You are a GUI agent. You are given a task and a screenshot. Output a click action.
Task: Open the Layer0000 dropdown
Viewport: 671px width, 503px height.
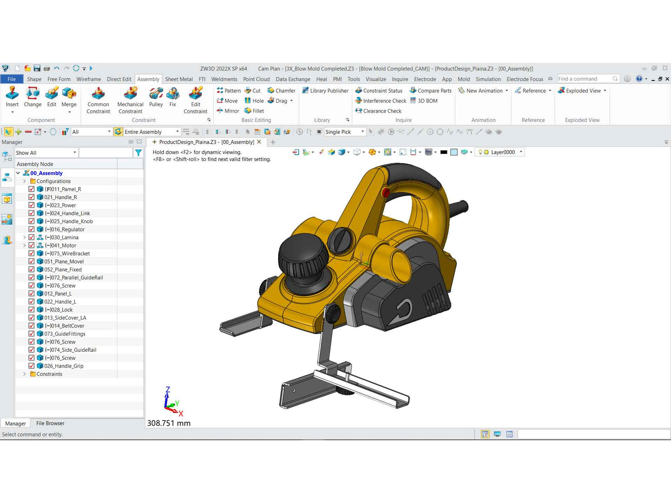tap(521, 152)
